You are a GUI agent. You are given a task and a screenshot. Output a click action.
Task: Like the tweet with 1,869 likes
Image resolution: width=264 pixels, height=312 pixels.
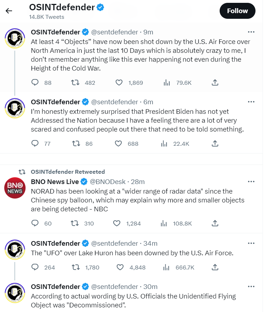(x=119, y=82)
